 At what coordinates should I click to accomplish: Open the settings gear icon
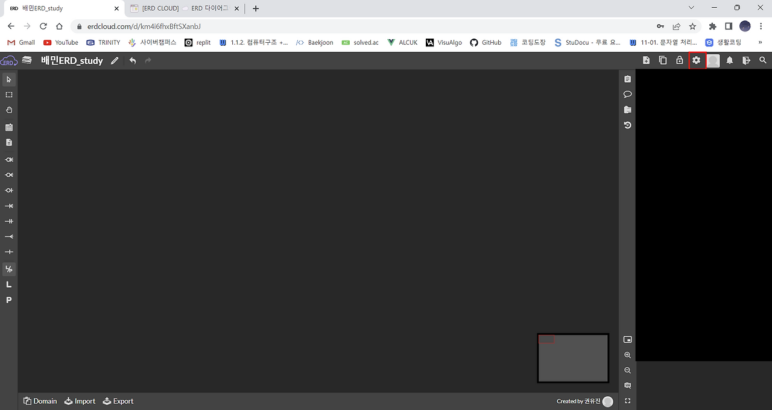point(697,60)
